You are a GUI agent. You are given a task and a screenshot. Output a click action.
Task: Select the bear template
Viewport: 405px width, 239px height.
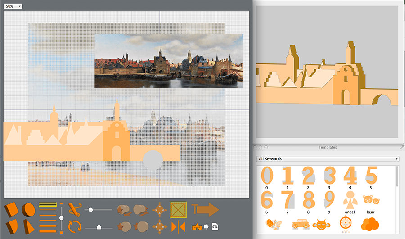(371, 200)
